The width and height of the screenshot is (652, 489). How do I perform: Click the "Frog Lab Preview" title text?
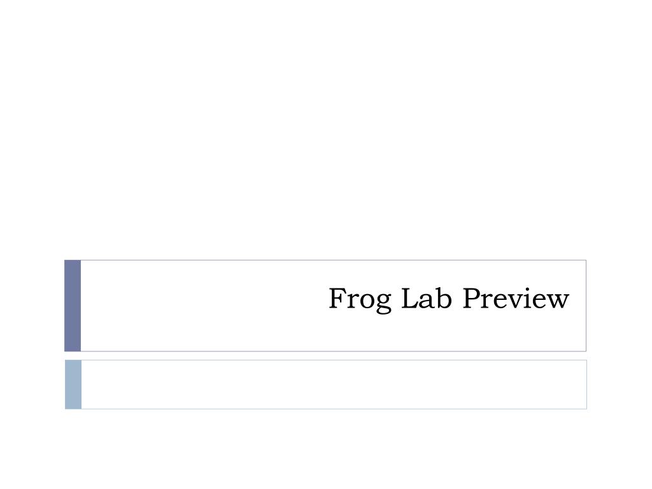449,299
